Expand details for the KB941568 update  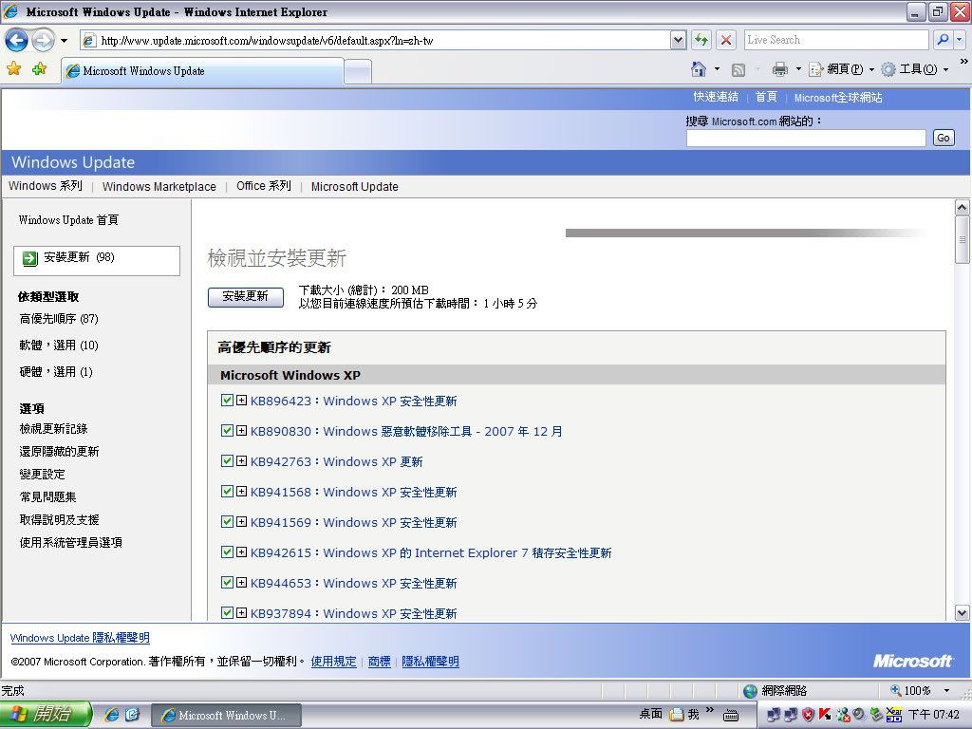(241, 492)
